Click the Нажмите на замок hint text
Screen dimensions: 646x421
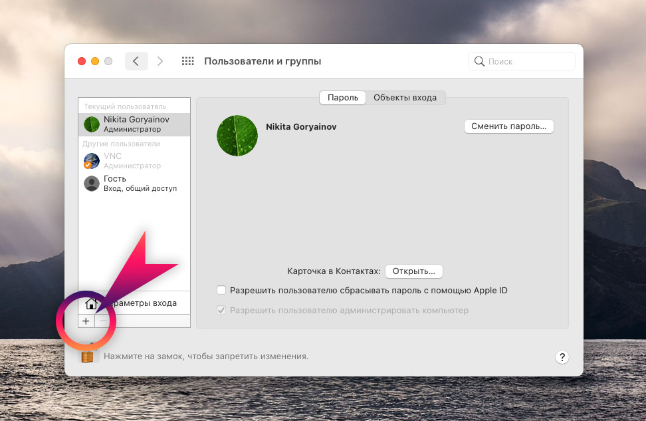point(206,356)
